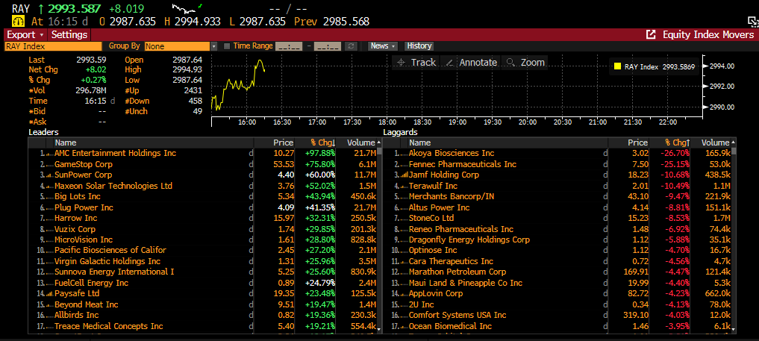Open GameStop Corp in Leaders list

point(84,164)
